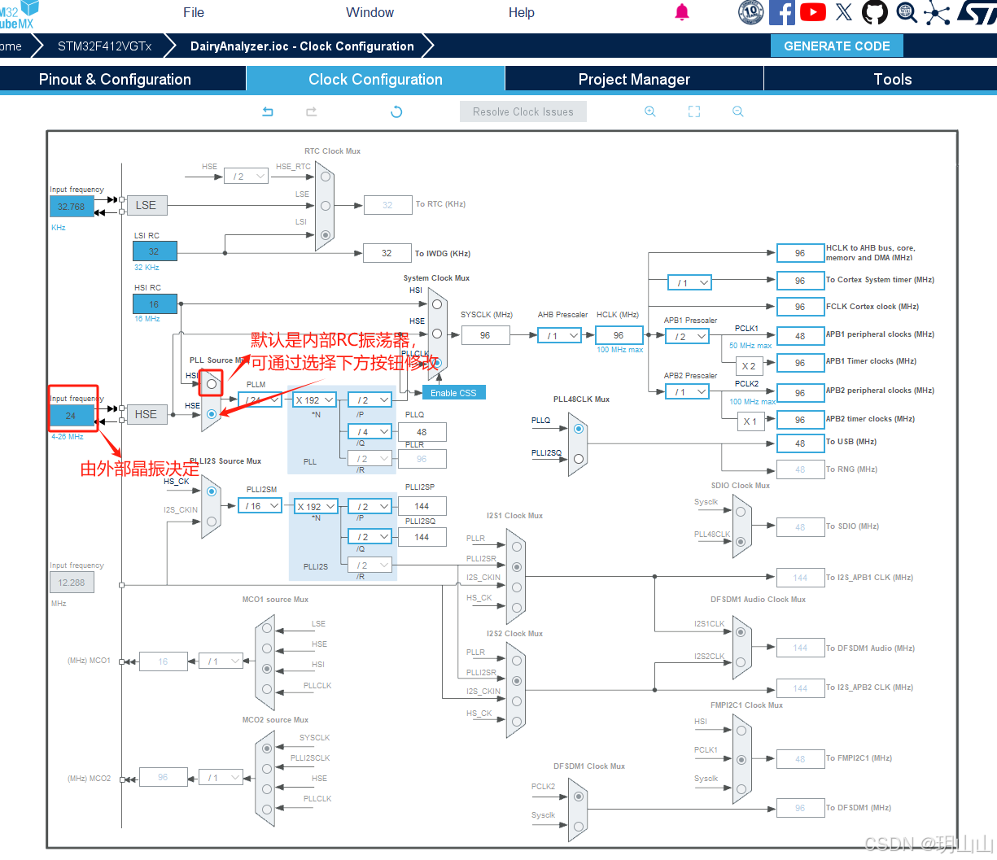
Task: Select PLLQ in PLL48CLK Mux
Action: (x=579, y=429)
